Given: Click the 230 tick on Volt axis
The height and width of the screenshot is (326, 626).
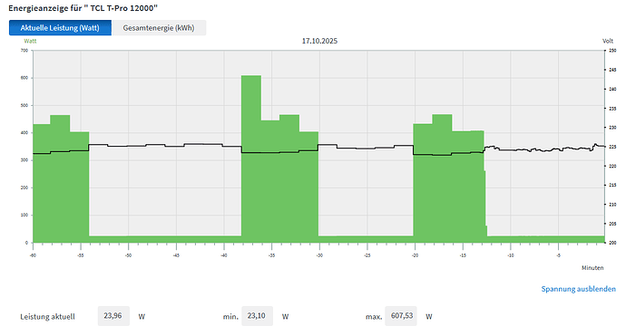Looking at the screenshot, I should click(612, 128).
